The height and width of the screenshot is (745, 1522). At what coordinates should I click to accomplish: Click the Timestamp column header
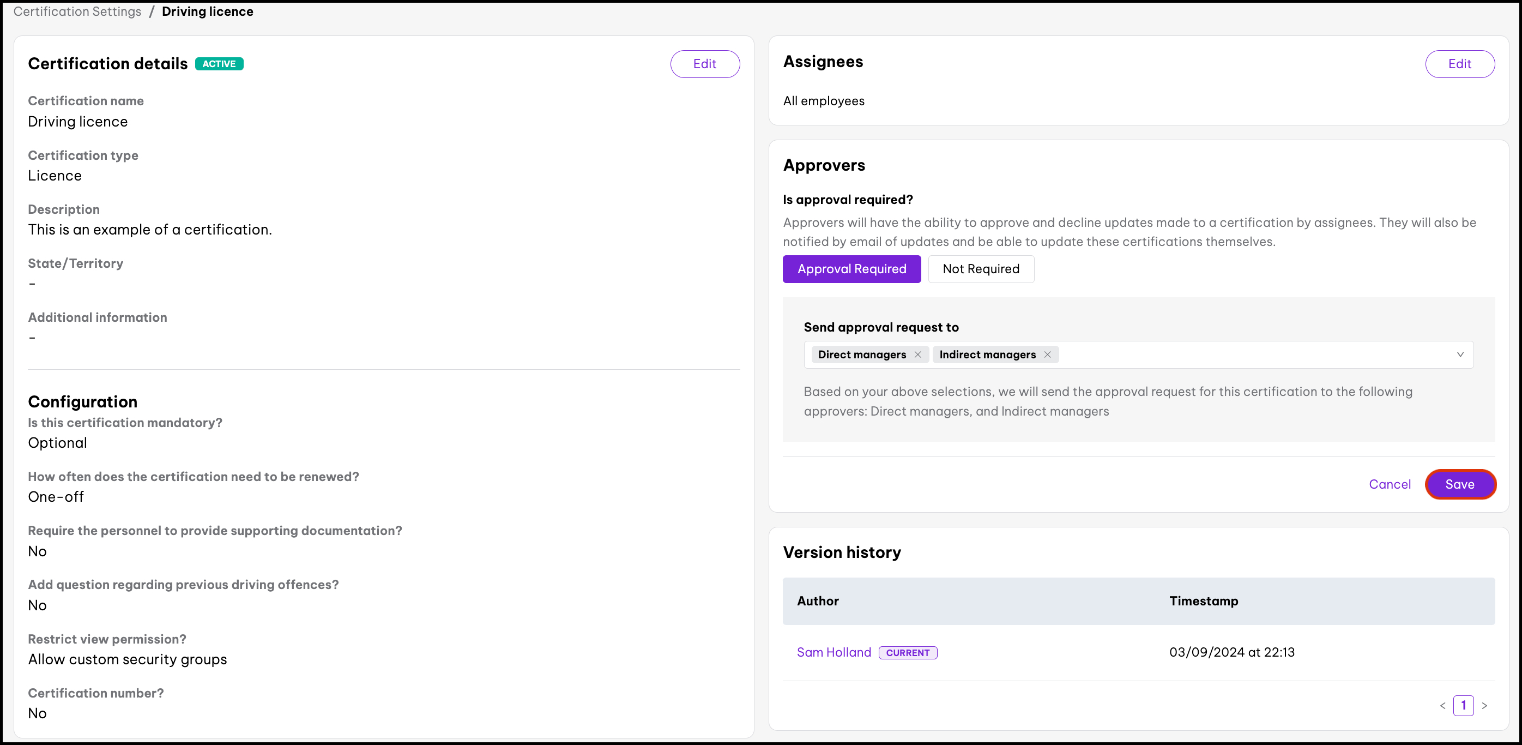pos(1204,600)
